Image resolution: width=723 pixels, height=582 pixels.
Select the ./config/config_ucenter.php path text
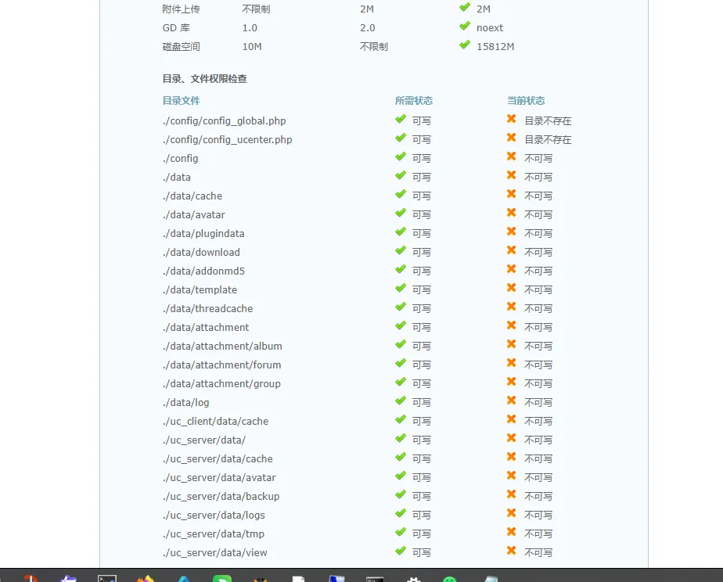pos(228,139)
